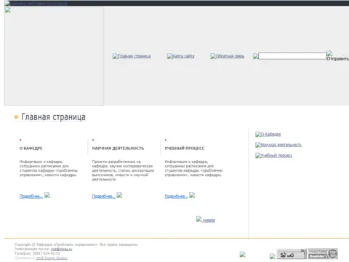Open О Кафедре in the right sidebar menu

pyautogui.click(x=268, y=134)
